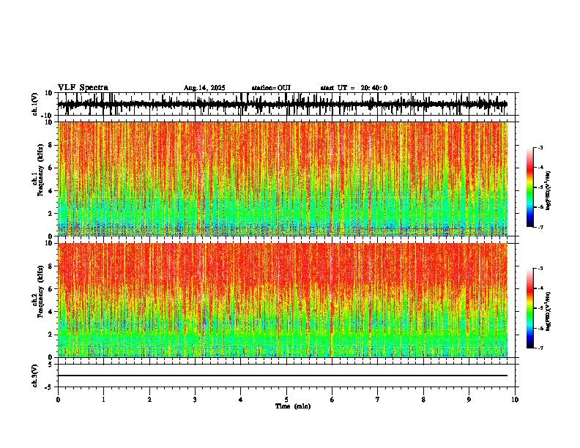This screenshot has height=448, width=580.
Task: Click the time axis tick label "1"
Action: [x=103, y=399]
